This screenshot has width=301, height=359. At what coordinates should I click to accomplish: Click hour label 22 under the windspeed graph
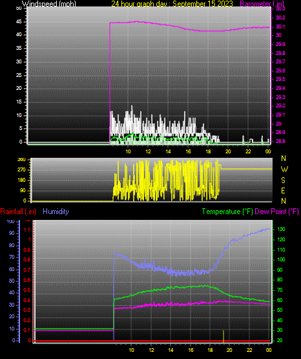(248, 151)
